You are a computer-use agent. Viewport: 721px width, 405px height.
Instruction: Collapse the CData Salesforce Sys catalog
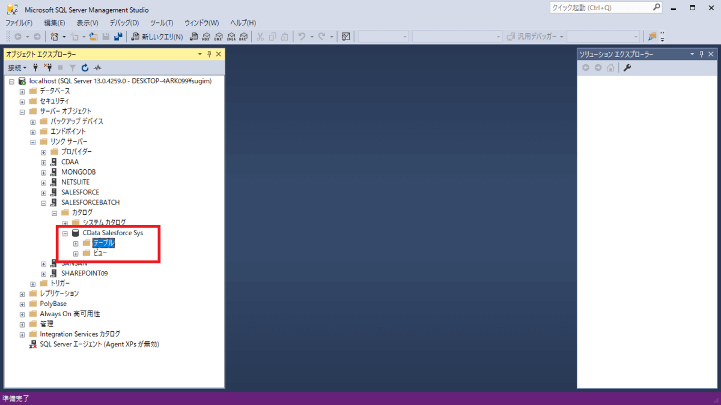tap(65, 233)
